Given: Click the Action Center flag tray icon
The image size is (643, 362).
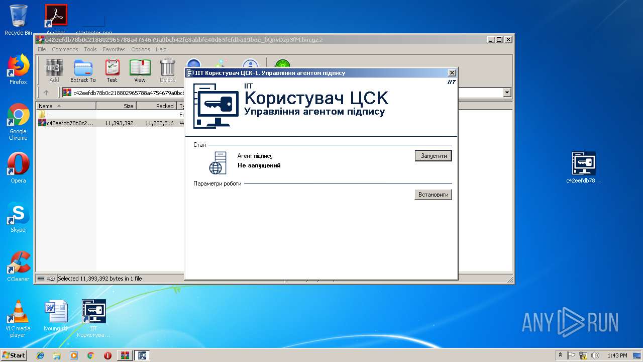Looking at the screenshot, I should coord(571,355).
